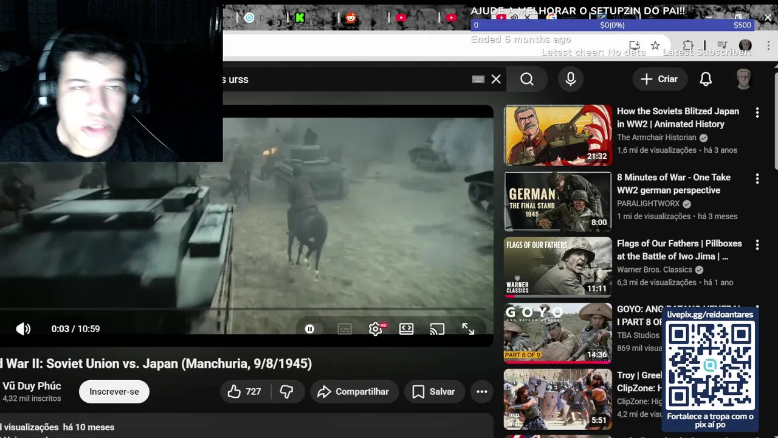Image resolution: width=778 pixels, height=438 pixels.
Task: Like the video with 727 likes
Action: (244, 392)
